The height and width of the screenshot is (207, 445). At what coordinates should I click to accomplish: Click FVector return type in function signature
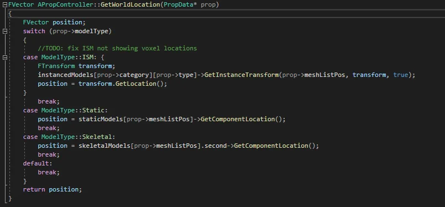point(21,5)
